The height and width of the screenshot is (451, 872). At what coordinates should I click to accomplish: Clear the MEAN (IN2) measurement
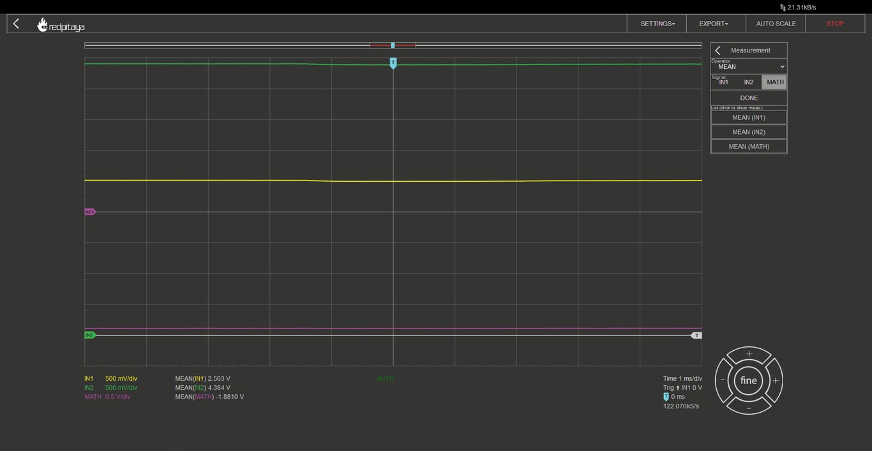pyautogui.click(x=749, y=132)
